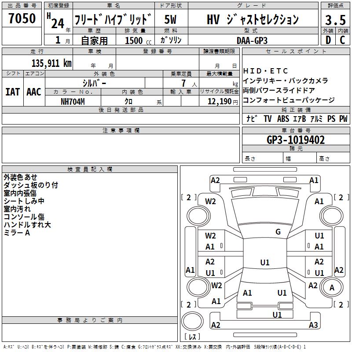This screenshot has width=352, height=352.
Task: Click note ダッシュ板のり付
Action: (31, 185)
